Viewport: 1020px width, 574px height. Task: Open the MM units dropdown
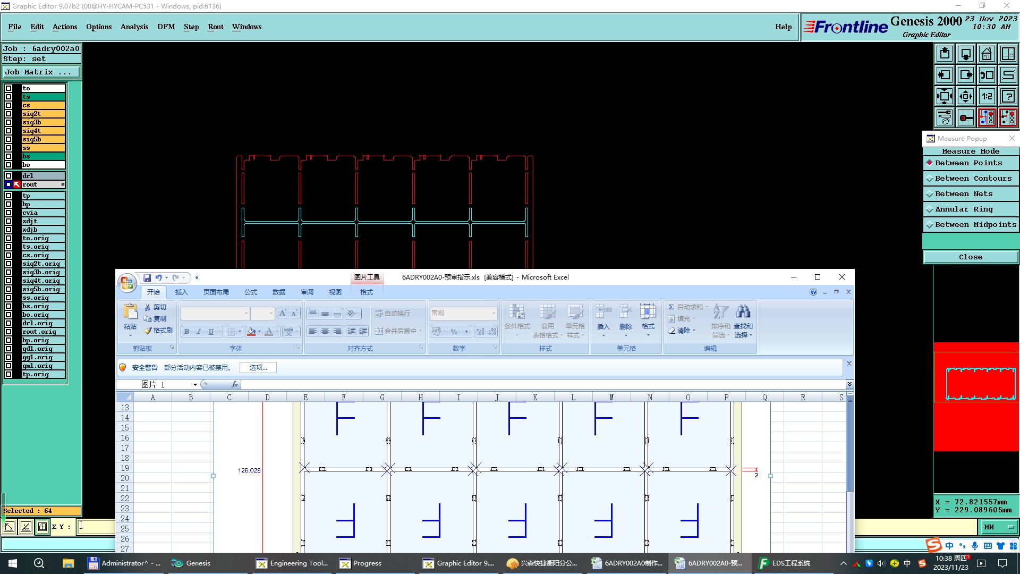[998, 527]
